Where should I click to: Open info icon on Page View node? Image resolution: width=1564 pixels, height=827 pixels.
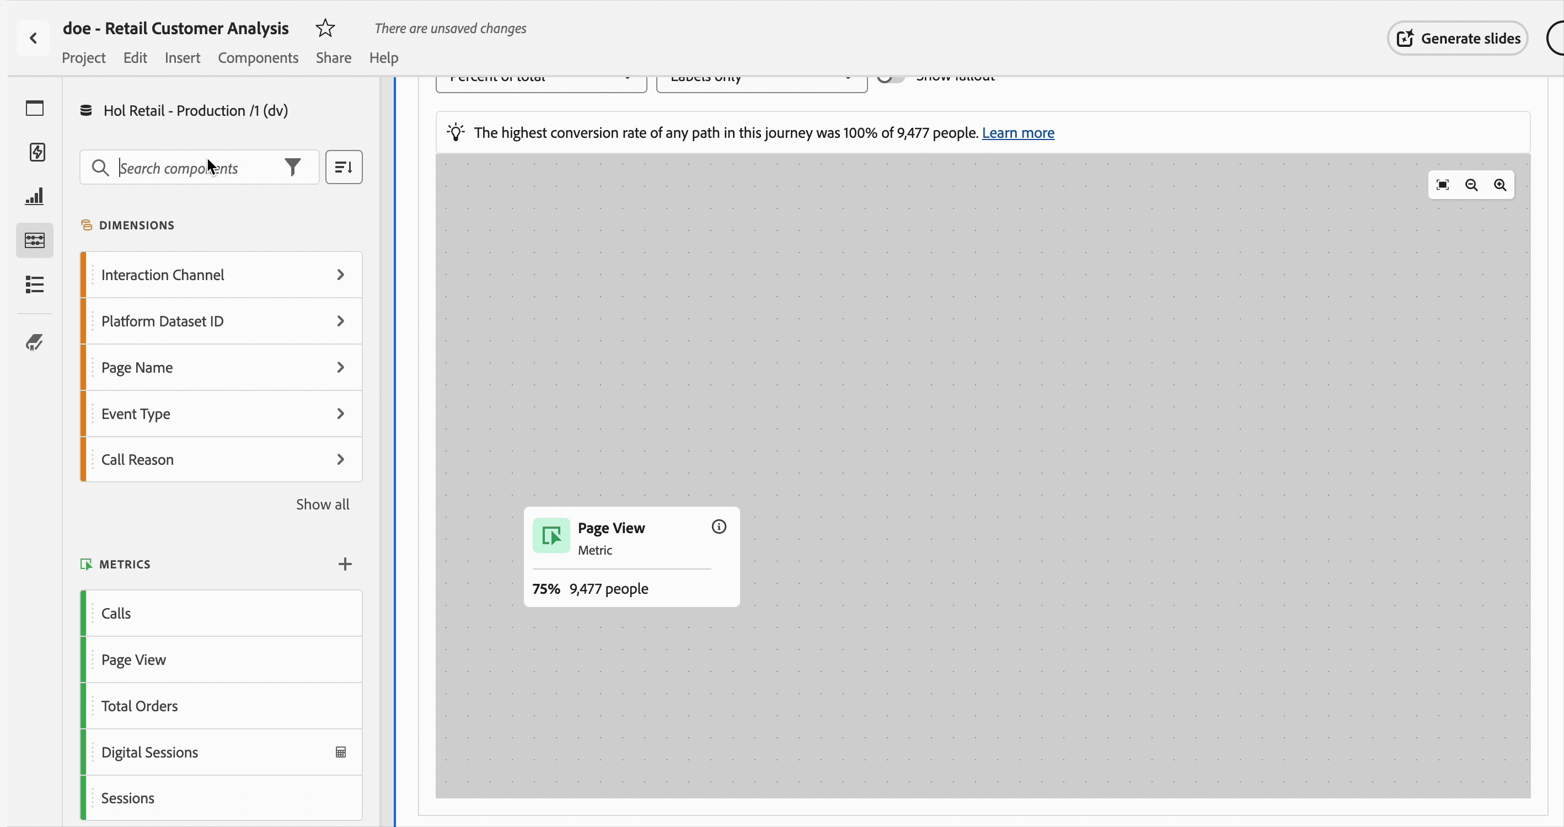pyautogui.click(x=719, y=527)
